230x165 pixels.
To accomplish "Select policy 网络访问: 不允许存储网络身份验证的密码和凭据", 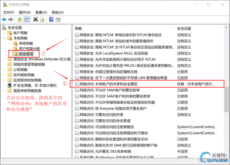I will (x=117, y=102).
